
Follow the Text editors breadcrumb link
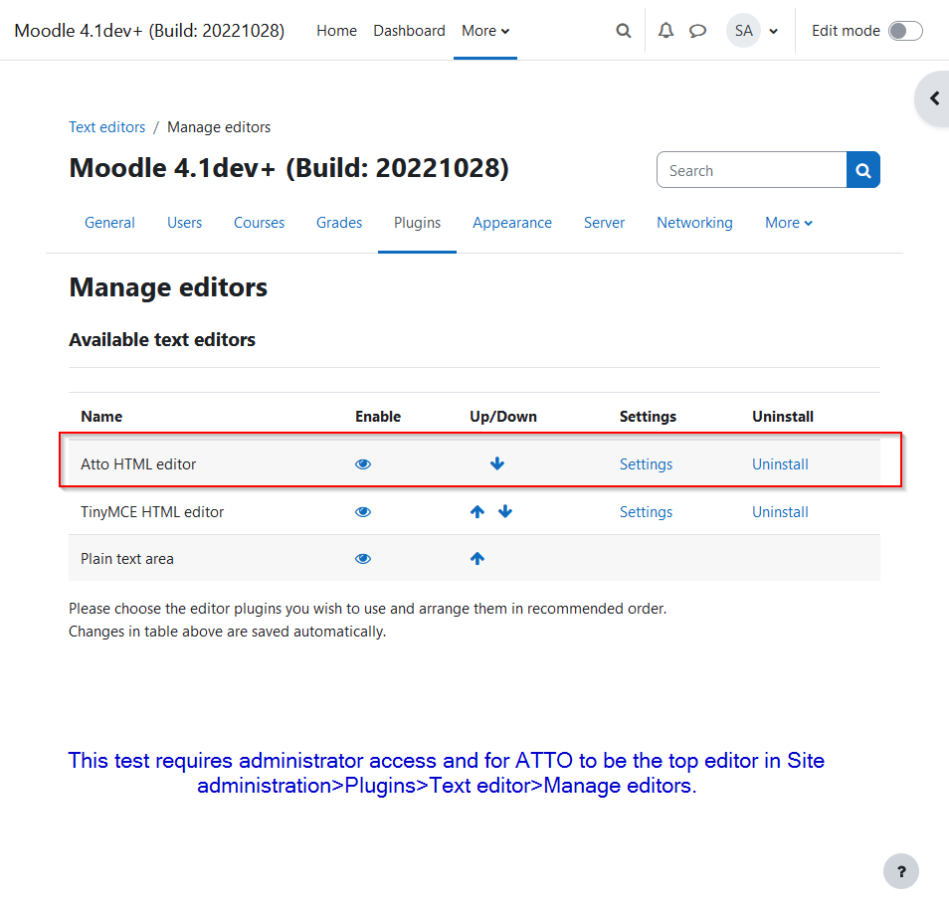(107, 127)
